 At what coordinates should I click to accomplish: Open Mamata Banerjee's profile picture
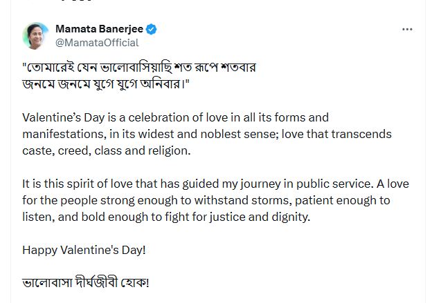pos(35,35)
